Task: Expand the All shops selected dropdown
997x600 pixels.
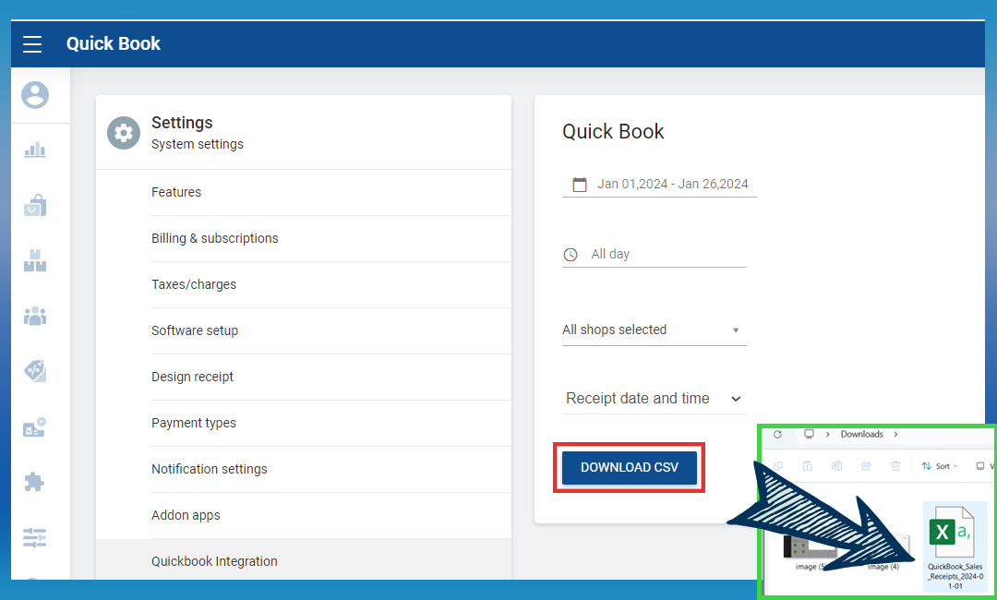Action: pos(654,330)
